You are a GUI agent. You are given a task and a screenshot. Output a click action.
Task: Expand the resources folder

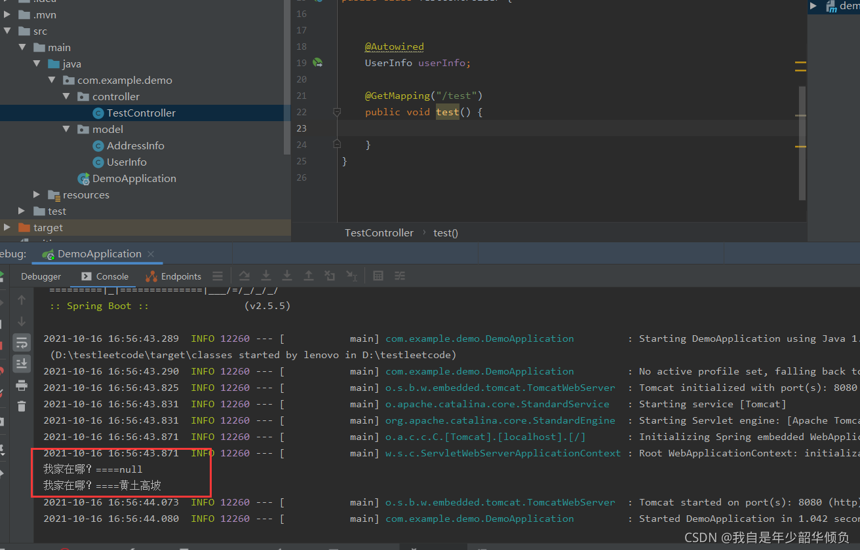[x=36, y=194]
